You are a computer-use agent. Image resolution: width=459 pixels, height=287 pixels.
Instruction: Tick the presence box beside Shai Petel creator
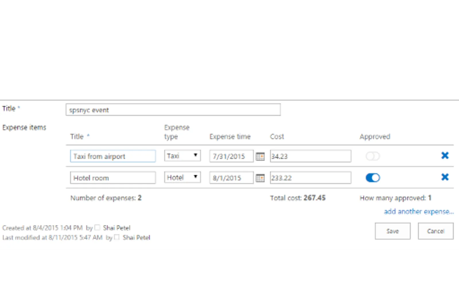tap(97, 228)
